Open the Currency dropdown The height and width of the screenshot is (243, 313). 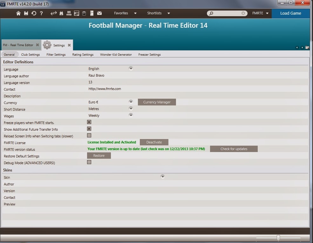coord(131,102)
